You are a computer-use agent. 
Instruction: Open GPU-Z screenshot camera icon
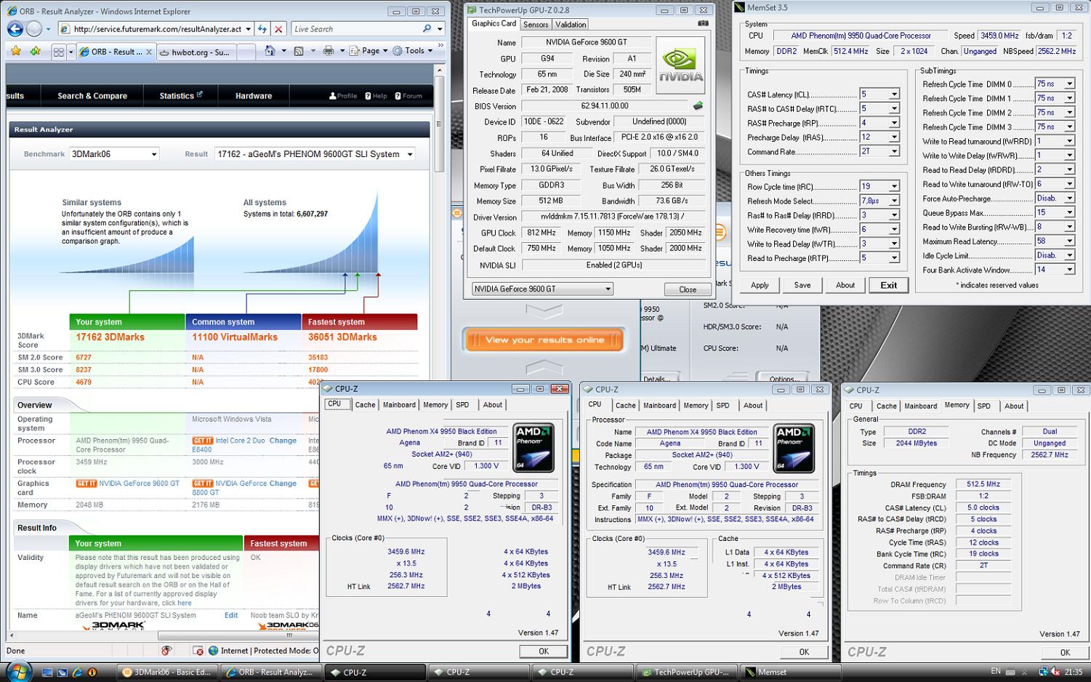[703, 24]
